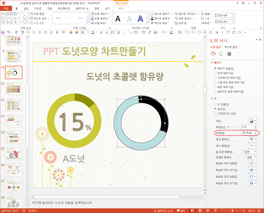Click the red X delete icon in quick toolbar
Viewport: 264px width, 213px height.
point(57,32)
